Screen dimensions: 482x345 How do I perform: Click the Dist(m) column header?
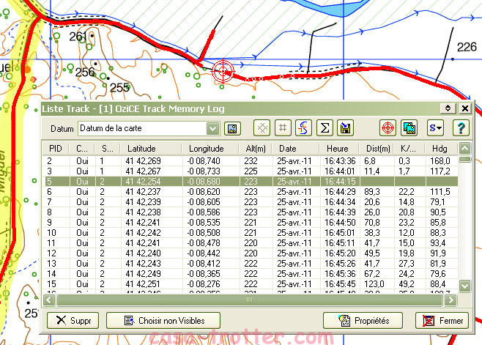coord(377,149)
